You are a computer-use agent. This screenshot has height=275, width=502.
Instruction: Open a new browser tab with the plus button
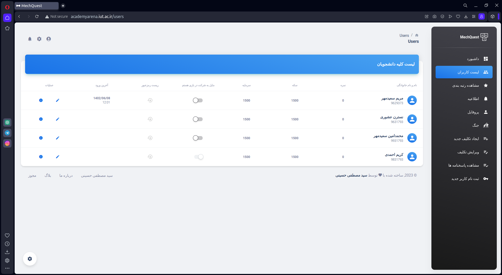63,6
